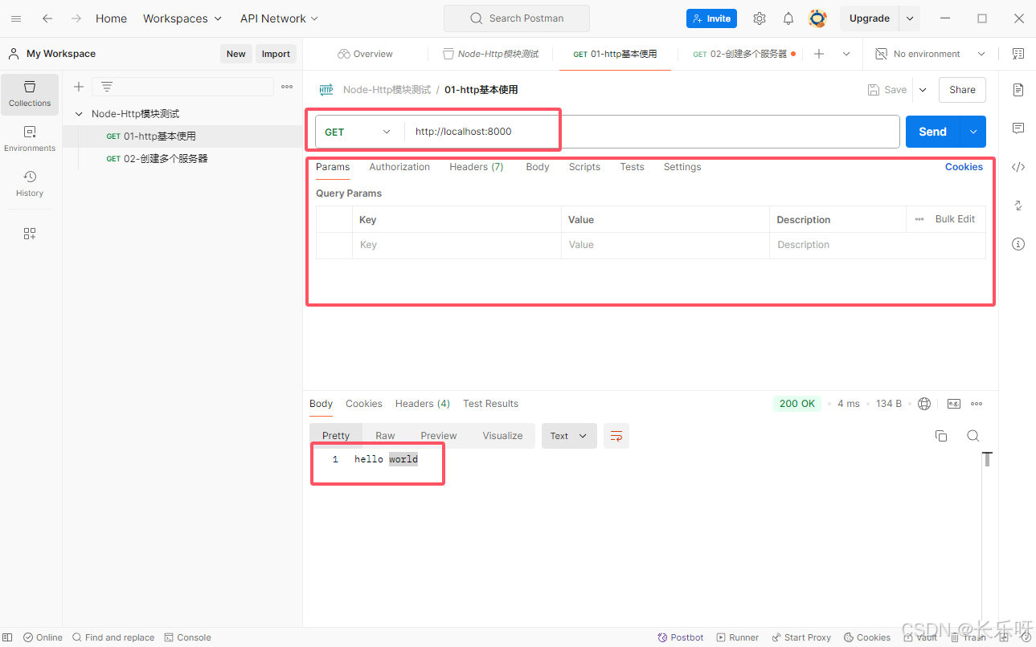Viewport: 1036px width, 647px height.
Task: Open the Overview tab
Action: click(366, 54)
